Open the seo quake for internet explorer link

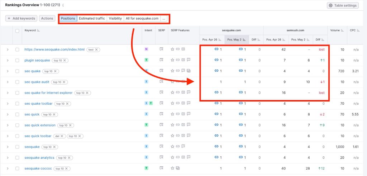coord(48,93)
